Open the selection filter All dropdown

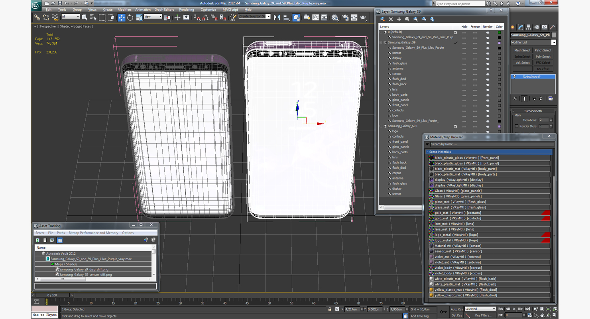71,17
